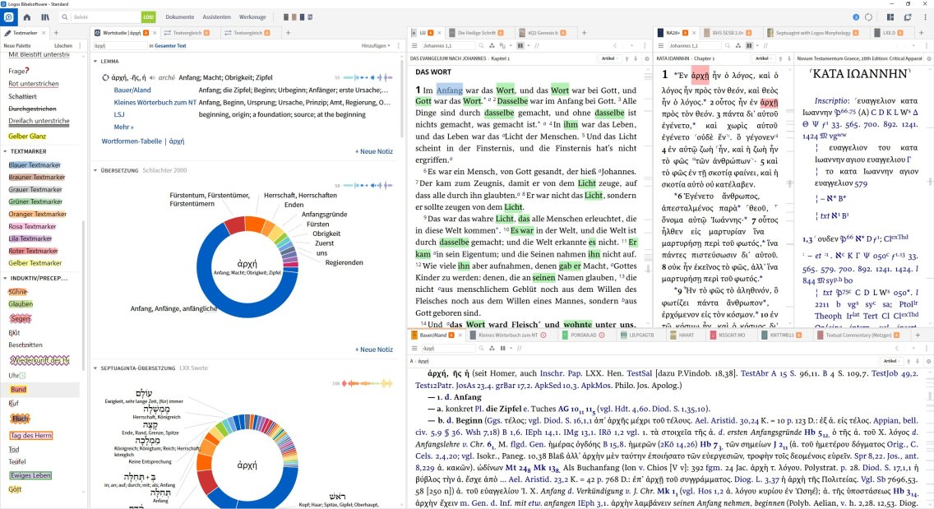Open the Wortformen-Tabelle link
Screen dimensions: 934x509
tap(132, 141)
